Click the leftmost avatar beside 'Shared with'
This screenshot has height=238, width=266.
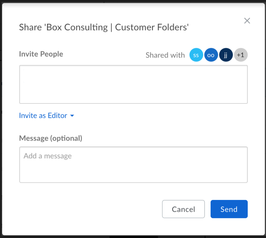(196, 55)
